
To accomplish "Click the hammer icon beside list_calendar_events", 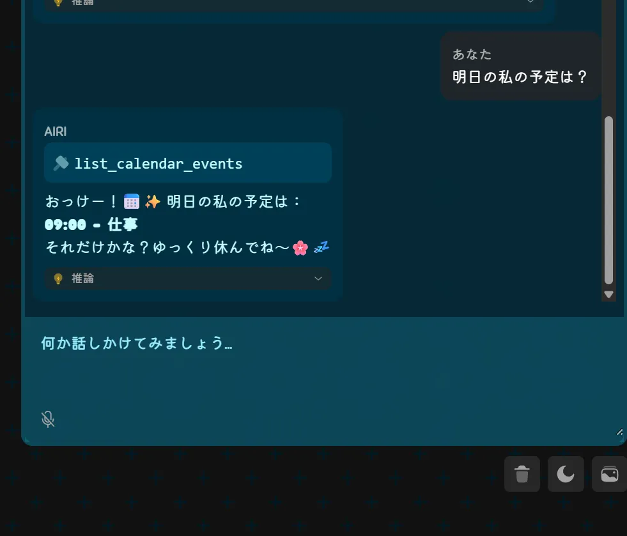I will [61, 163].
